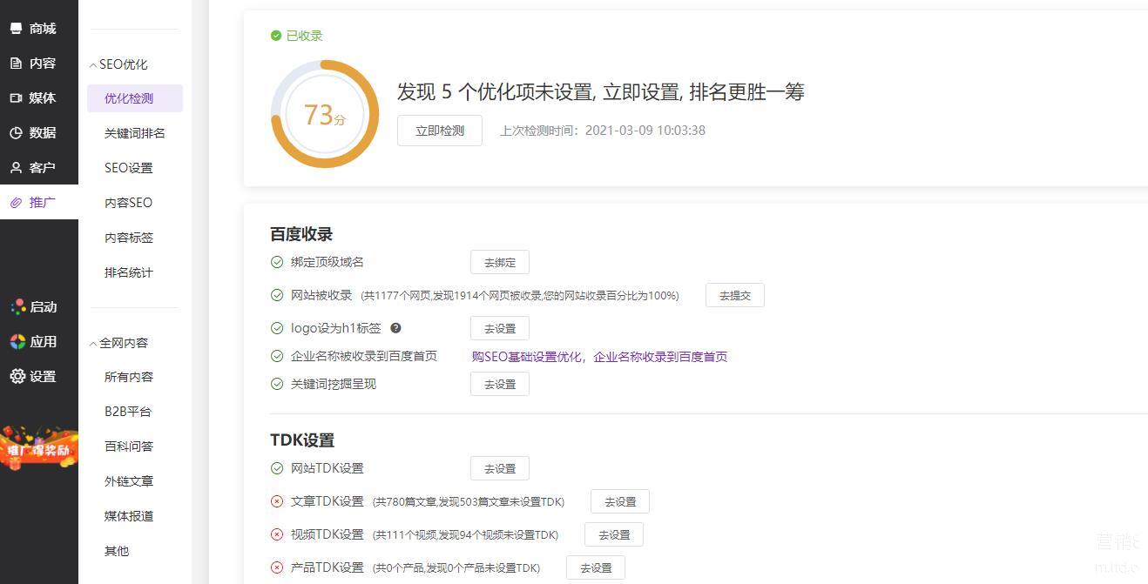Click the 推广得奖励 promotional banner
The width and height of the screenshot is (1148, 584).
click(38, 449)
